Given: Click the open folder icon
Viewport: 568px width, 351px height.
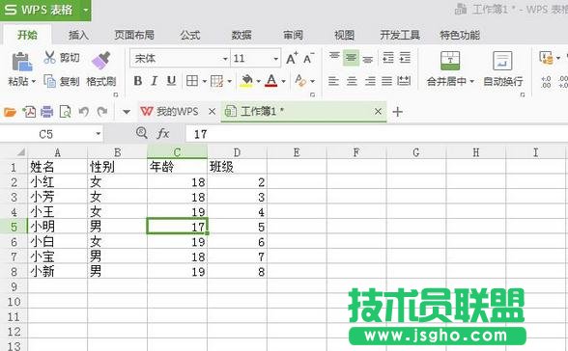Looking at the screenshot, I should click(10, 112).
